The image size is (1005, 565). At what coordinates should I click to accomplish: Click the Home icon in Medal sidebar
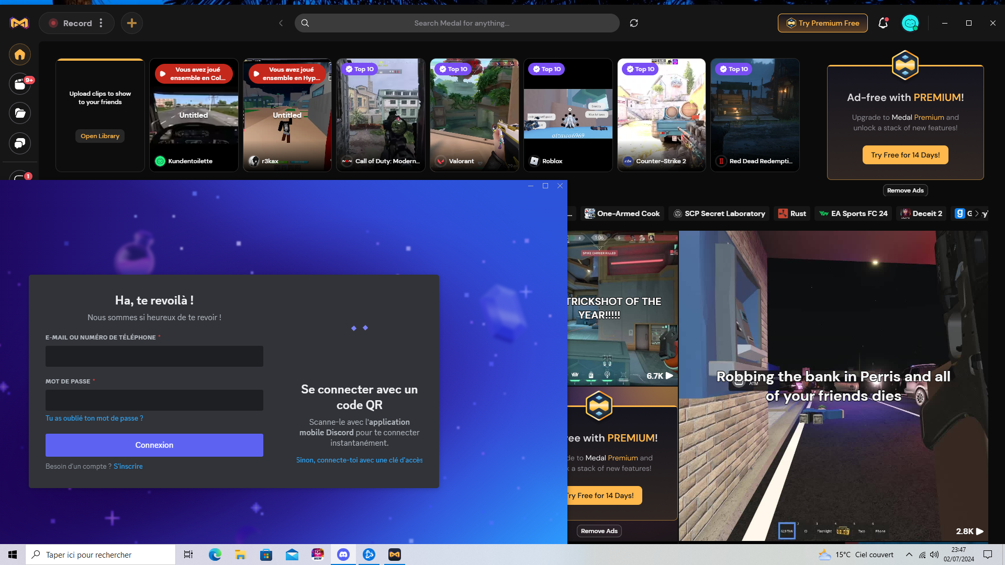click(20, 54)
